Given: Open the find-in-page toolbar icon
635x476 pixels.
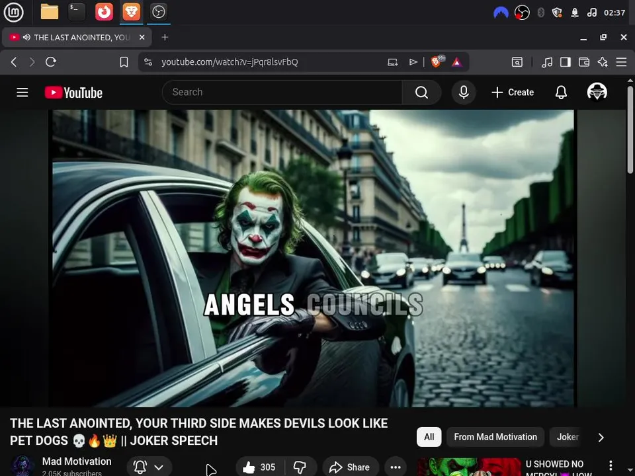Looking at the screenshot, I should tap(517, 62).
